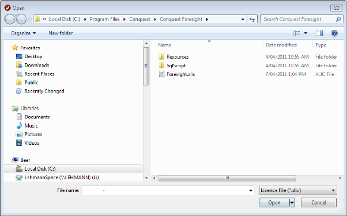This screenshot has height=216, width=347.
Task: Click the Open button's split dropdown arrow
Action: click(x=292, y=203)
